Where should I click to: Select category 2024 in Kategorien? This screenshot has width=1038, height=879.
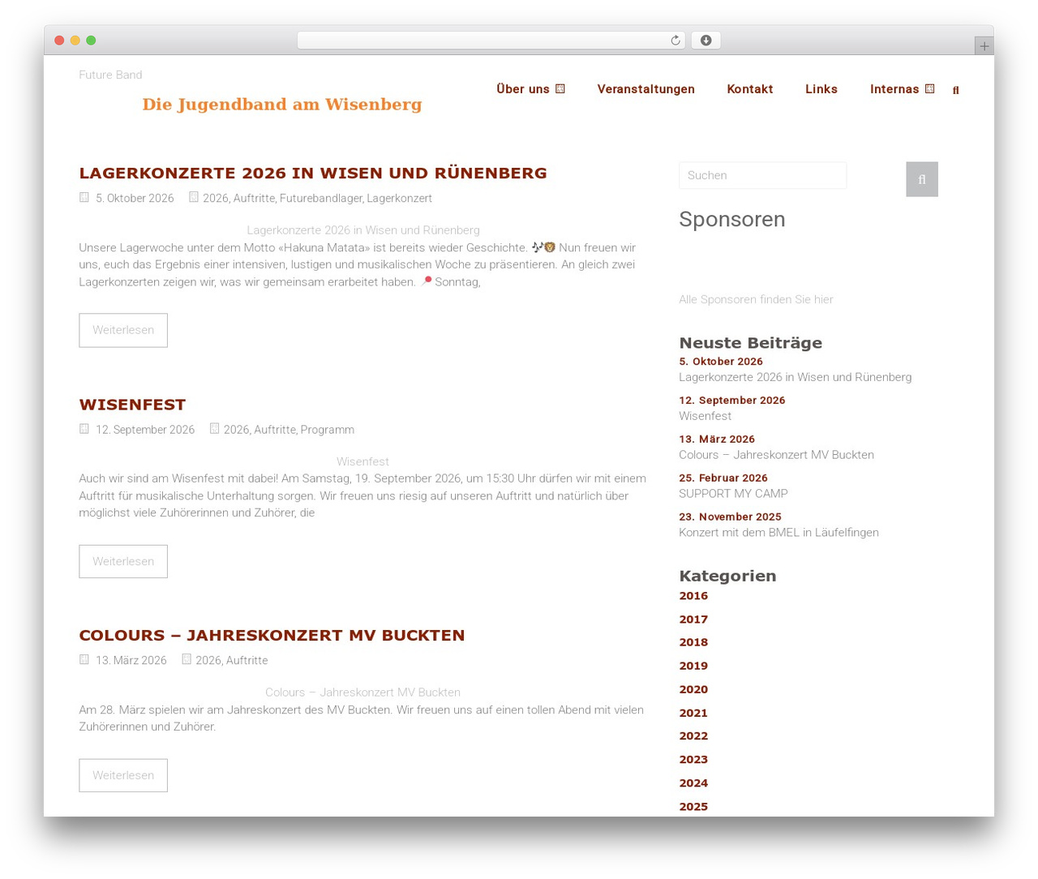click(693, 783)
